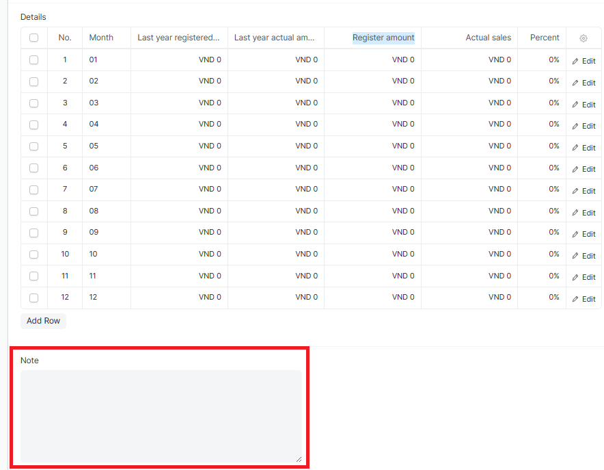Open the table column settings gear icon
The image size is (604, 470).
tap(584, 38)
